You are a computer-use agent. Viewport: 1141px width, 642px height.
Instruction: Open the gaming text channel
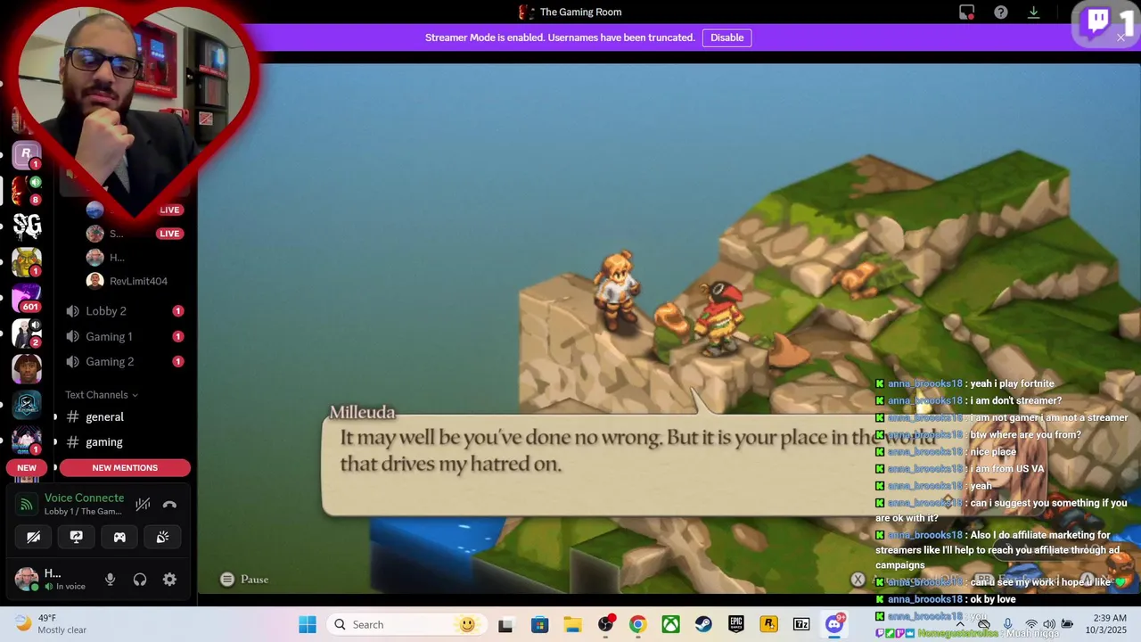pyautogui.click(x=124, y=441)
